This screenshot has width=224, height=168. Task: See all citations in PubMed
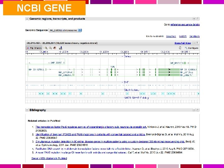click(x=49, y=158)
